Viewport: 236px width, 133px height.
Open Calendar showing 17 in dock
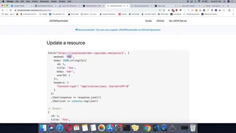(76, 128)
